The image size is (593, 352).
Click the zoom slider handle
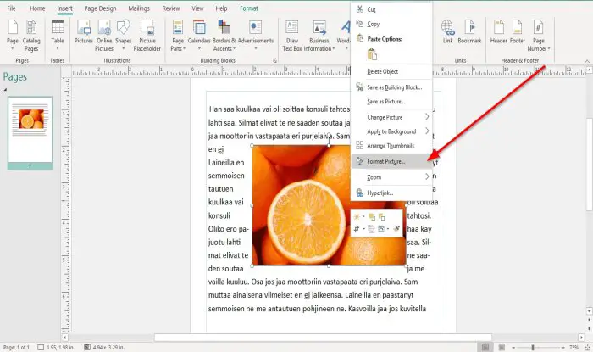(x=533, y=348)
